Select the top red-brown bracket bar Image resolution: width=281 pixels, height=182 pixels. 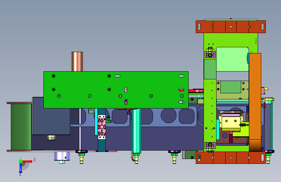tap(231, 27)
